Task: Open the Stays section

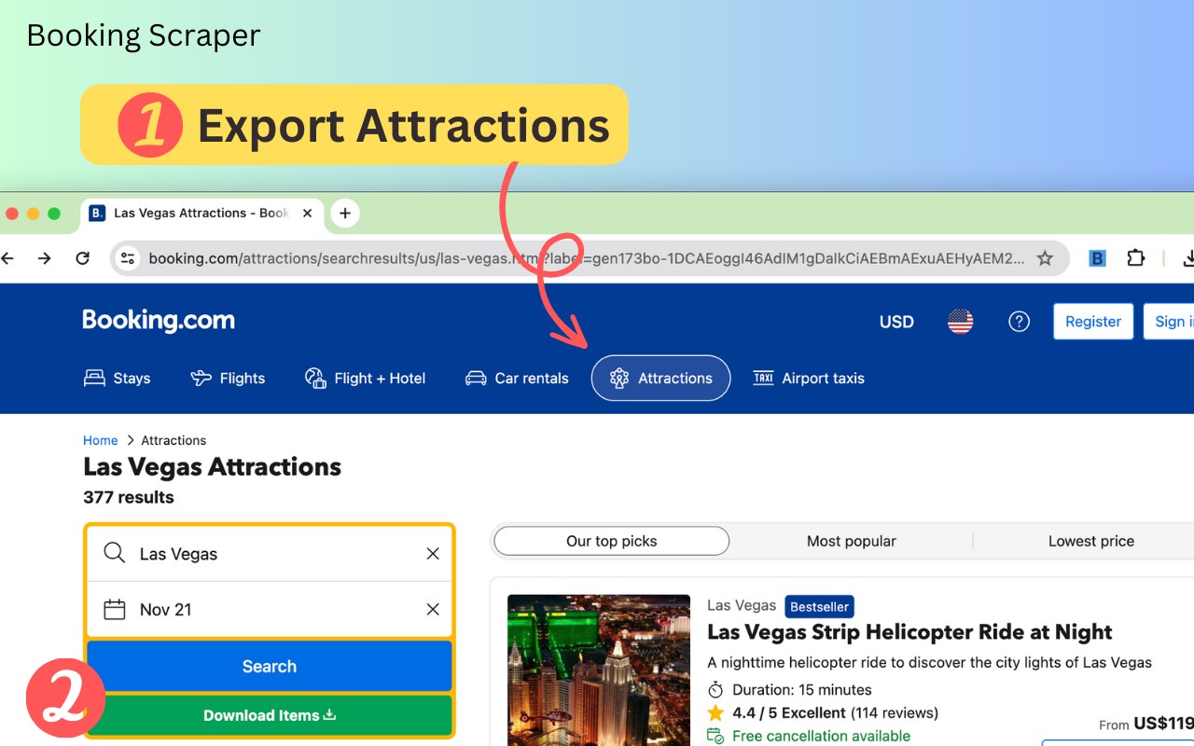Action: (118, 379)
